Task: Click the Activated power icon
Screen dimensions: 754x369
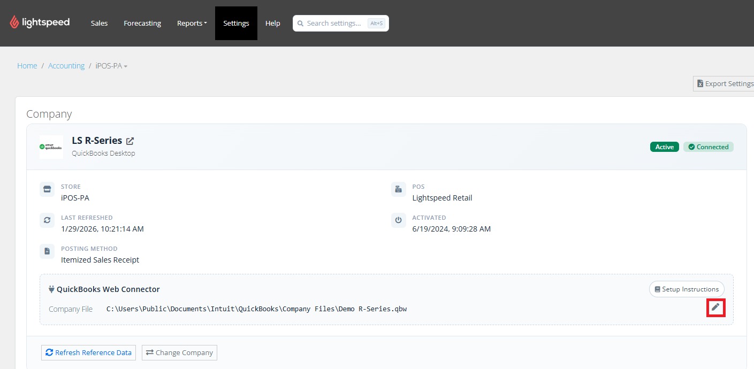Action: [398, 220]
